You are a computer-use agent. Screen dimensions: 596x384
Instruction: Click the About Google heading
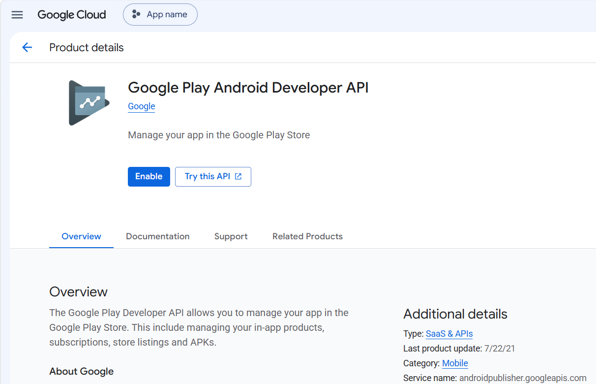click(82, 372)
